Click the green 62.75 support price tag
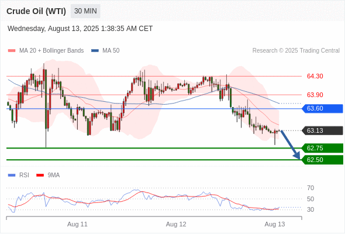The height and width of the screenshot is (234, 345). tap(322, 148)
